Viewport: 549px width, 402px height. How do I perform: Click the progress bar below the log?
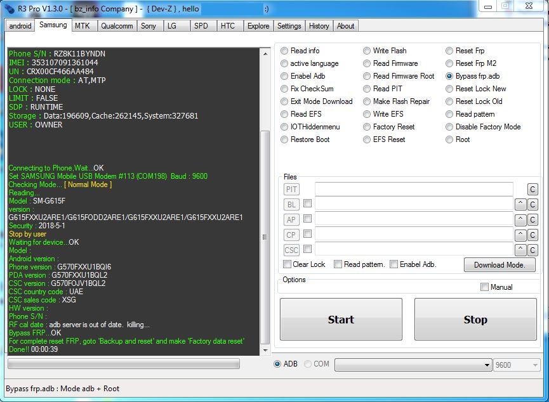124,364
